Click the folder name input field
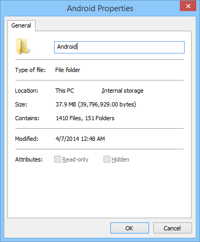200x242 pixels. click(x=119, y=47)
